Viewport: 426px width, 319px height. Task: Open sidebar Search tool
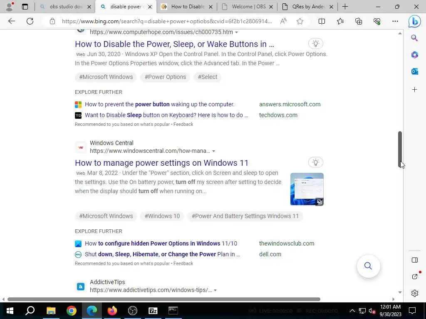coord(414,38)
